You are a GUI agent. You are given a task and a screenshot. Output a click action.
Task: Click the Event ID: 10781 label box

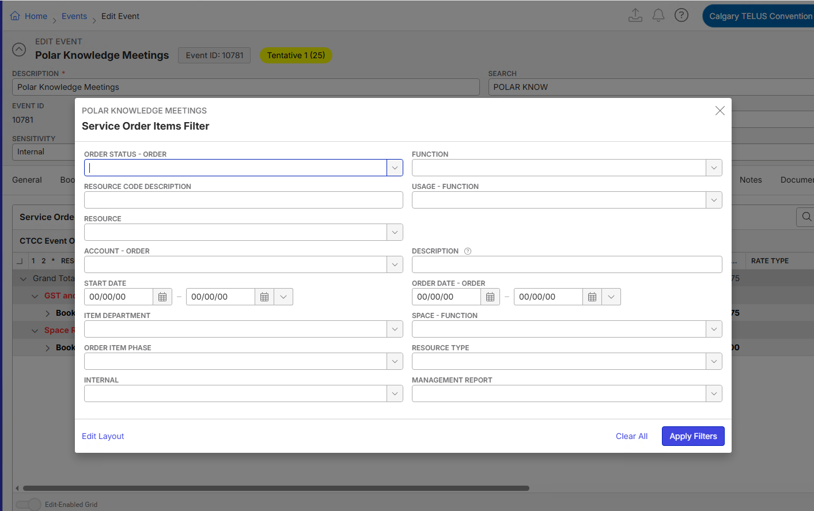click(x=214, y=55)
